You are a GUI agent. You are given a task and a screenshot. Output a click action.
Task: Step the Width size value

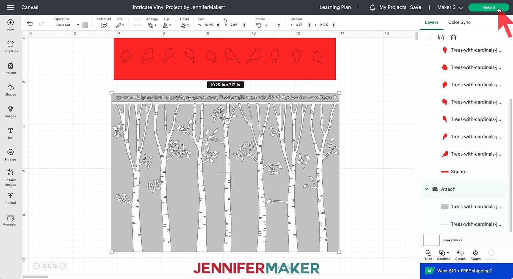point(218,25)
